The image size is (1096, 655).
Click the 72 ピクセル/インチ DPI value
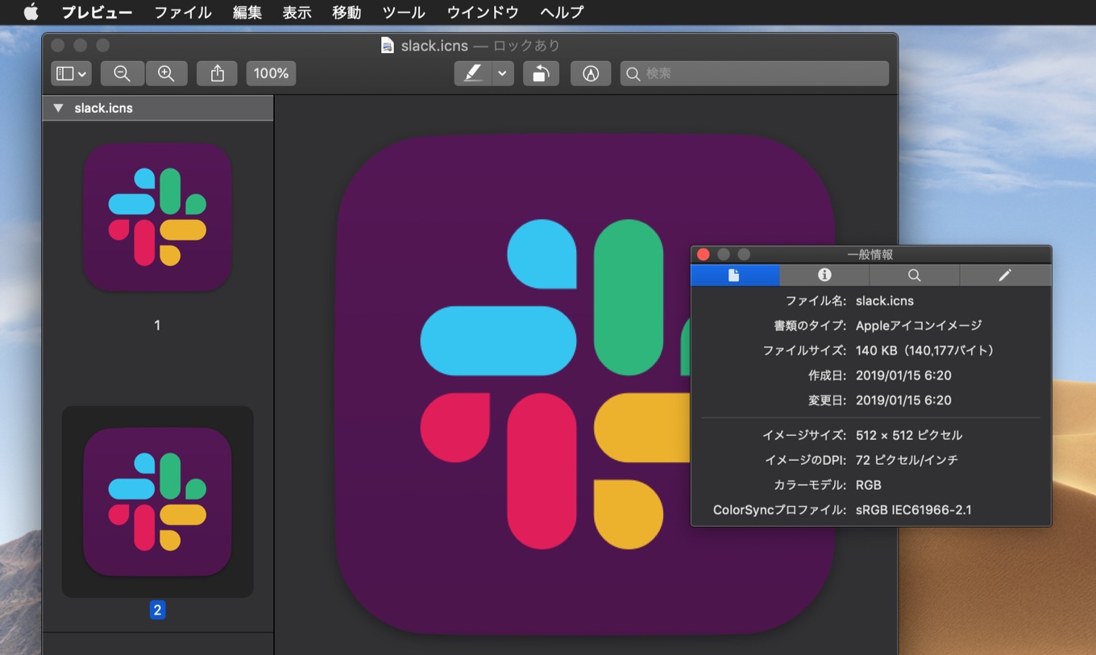click(907, 460)
